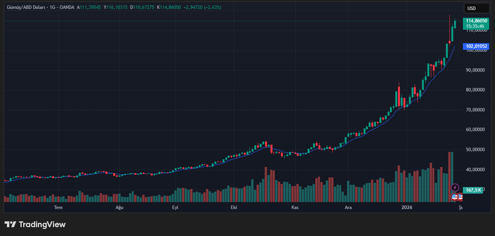495x236 pixels.
Task: Click the Ağu month label on time axis
Action: [x=119, y=207]
